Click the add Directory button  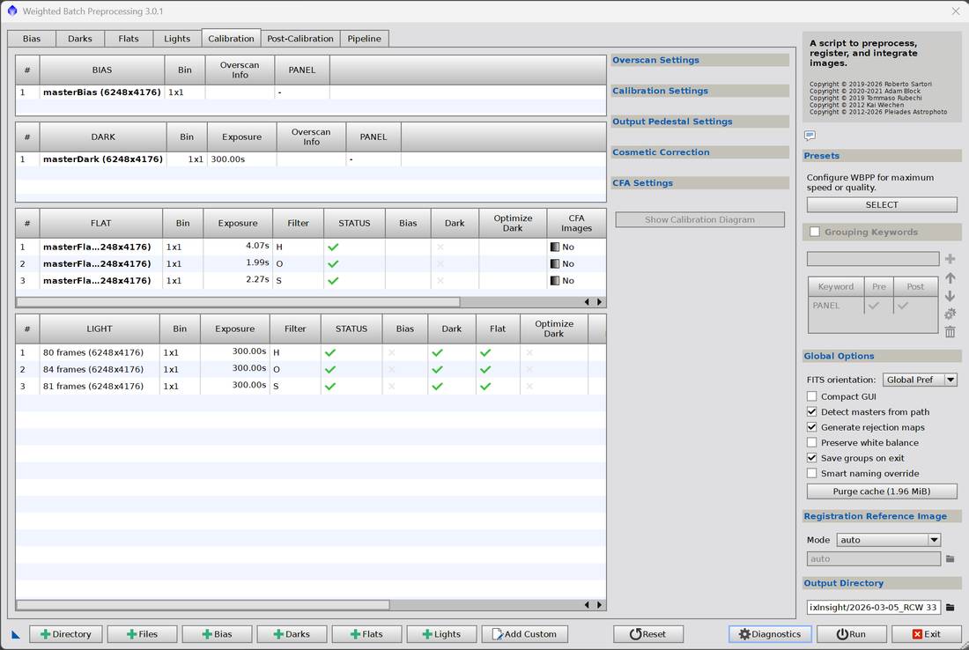pos(65,634)
